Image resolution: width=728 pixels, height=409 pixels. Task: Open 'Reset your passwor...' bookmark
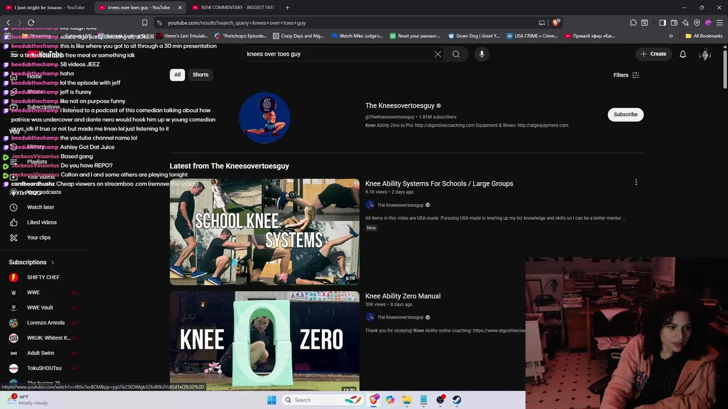click(x=415, y=36)
